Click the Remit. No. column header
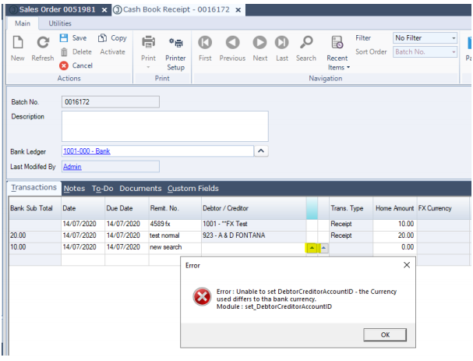The height and width of the screenshot is (361, 473). (x=175, y=208)
